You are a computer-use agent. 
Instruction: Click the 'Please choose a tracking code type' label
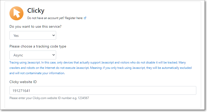pos(38,46)
